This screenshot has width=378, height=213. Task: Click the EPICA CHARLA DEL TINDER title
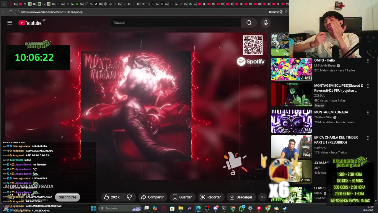[x=336, y=140]
